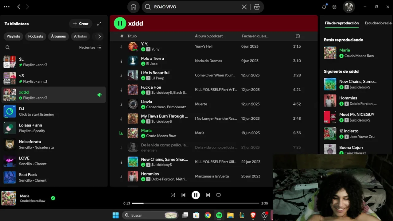Sort tracks by the Título column

point(132,36)
